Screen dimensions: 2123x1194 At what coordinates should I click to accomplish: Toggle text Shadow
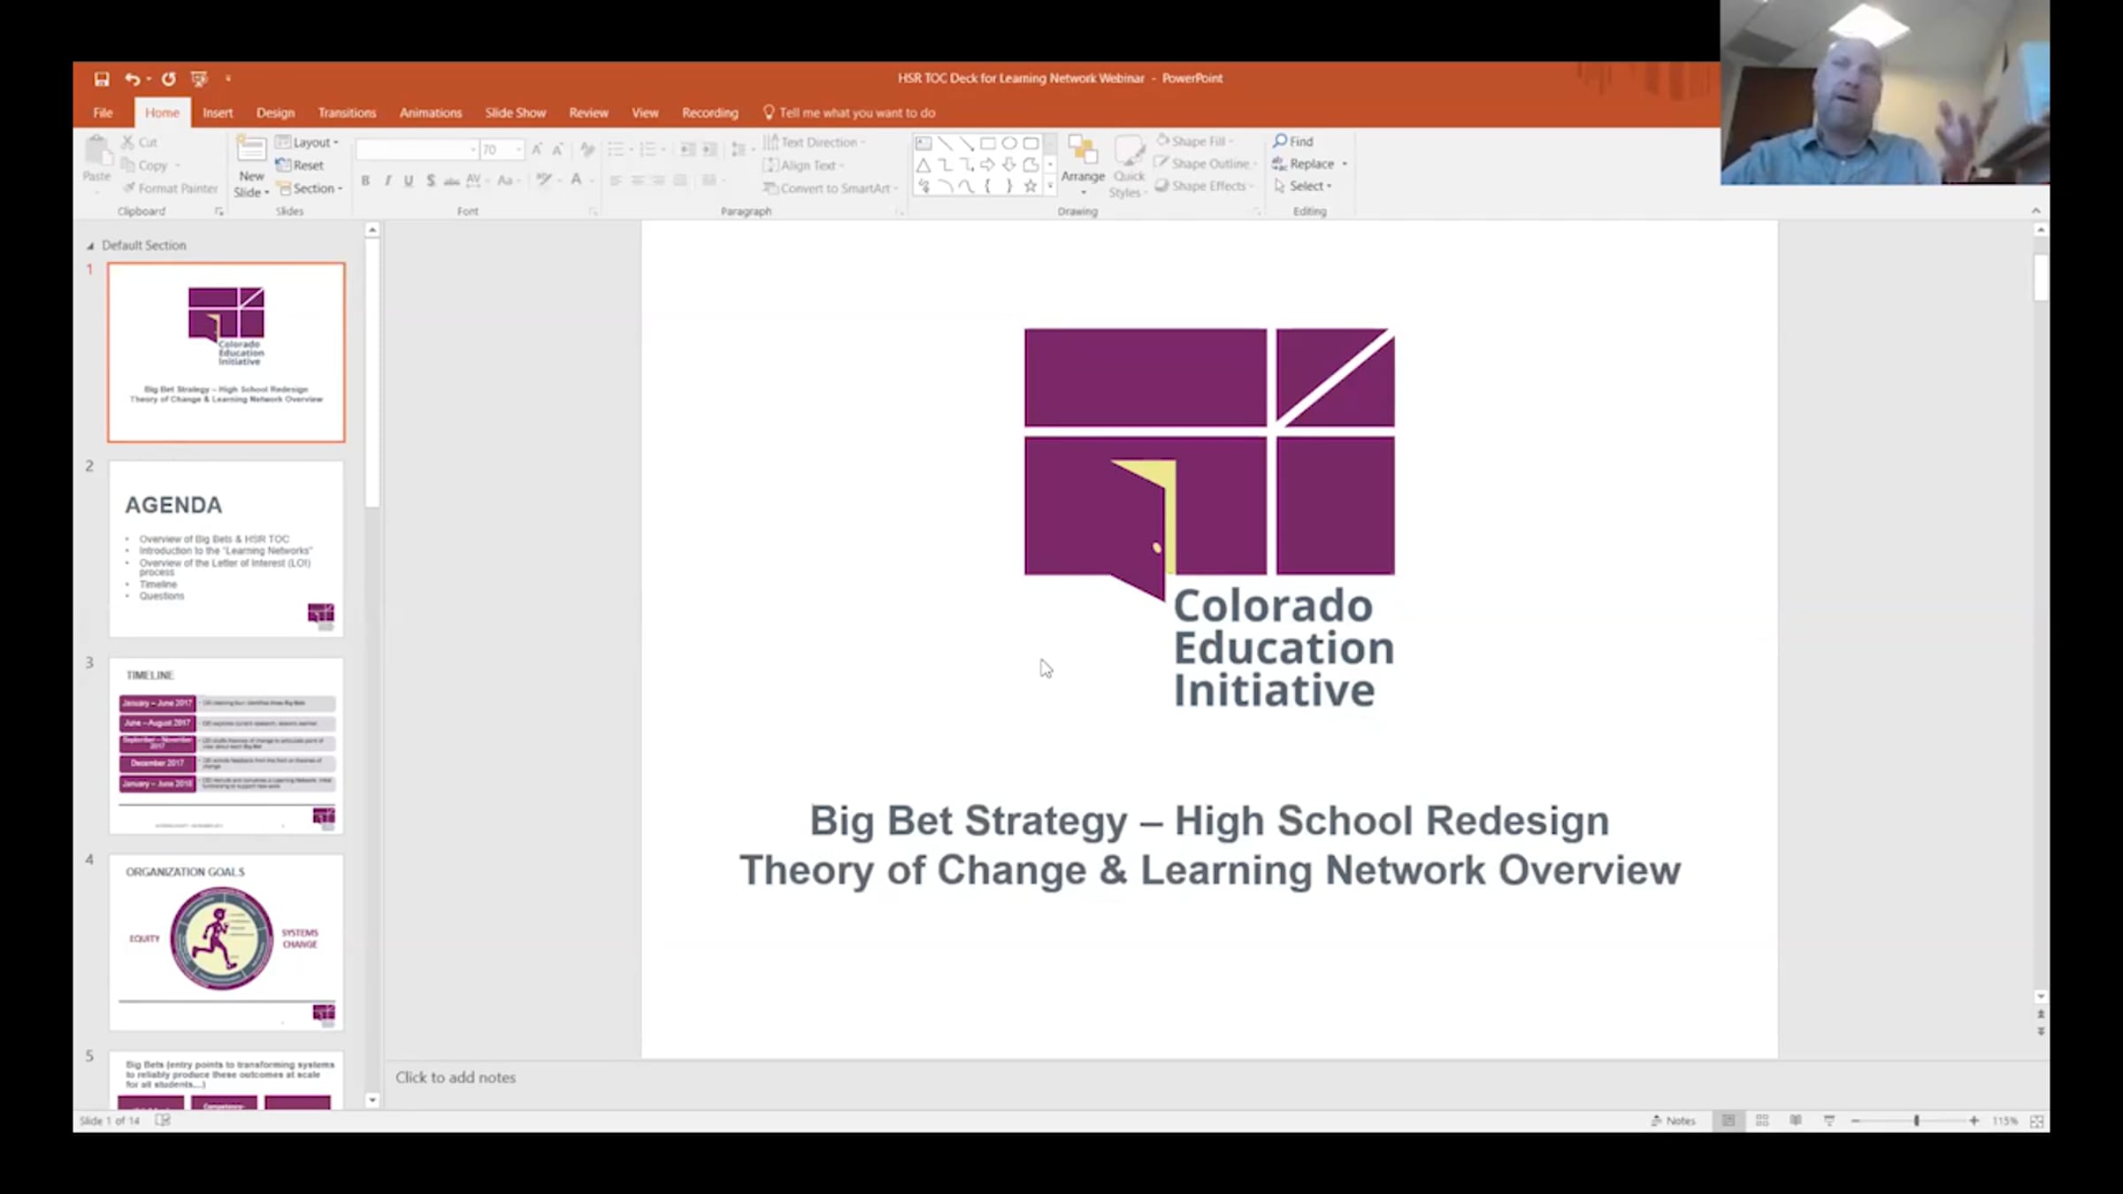pyautogui.click(x=431, y=180)
